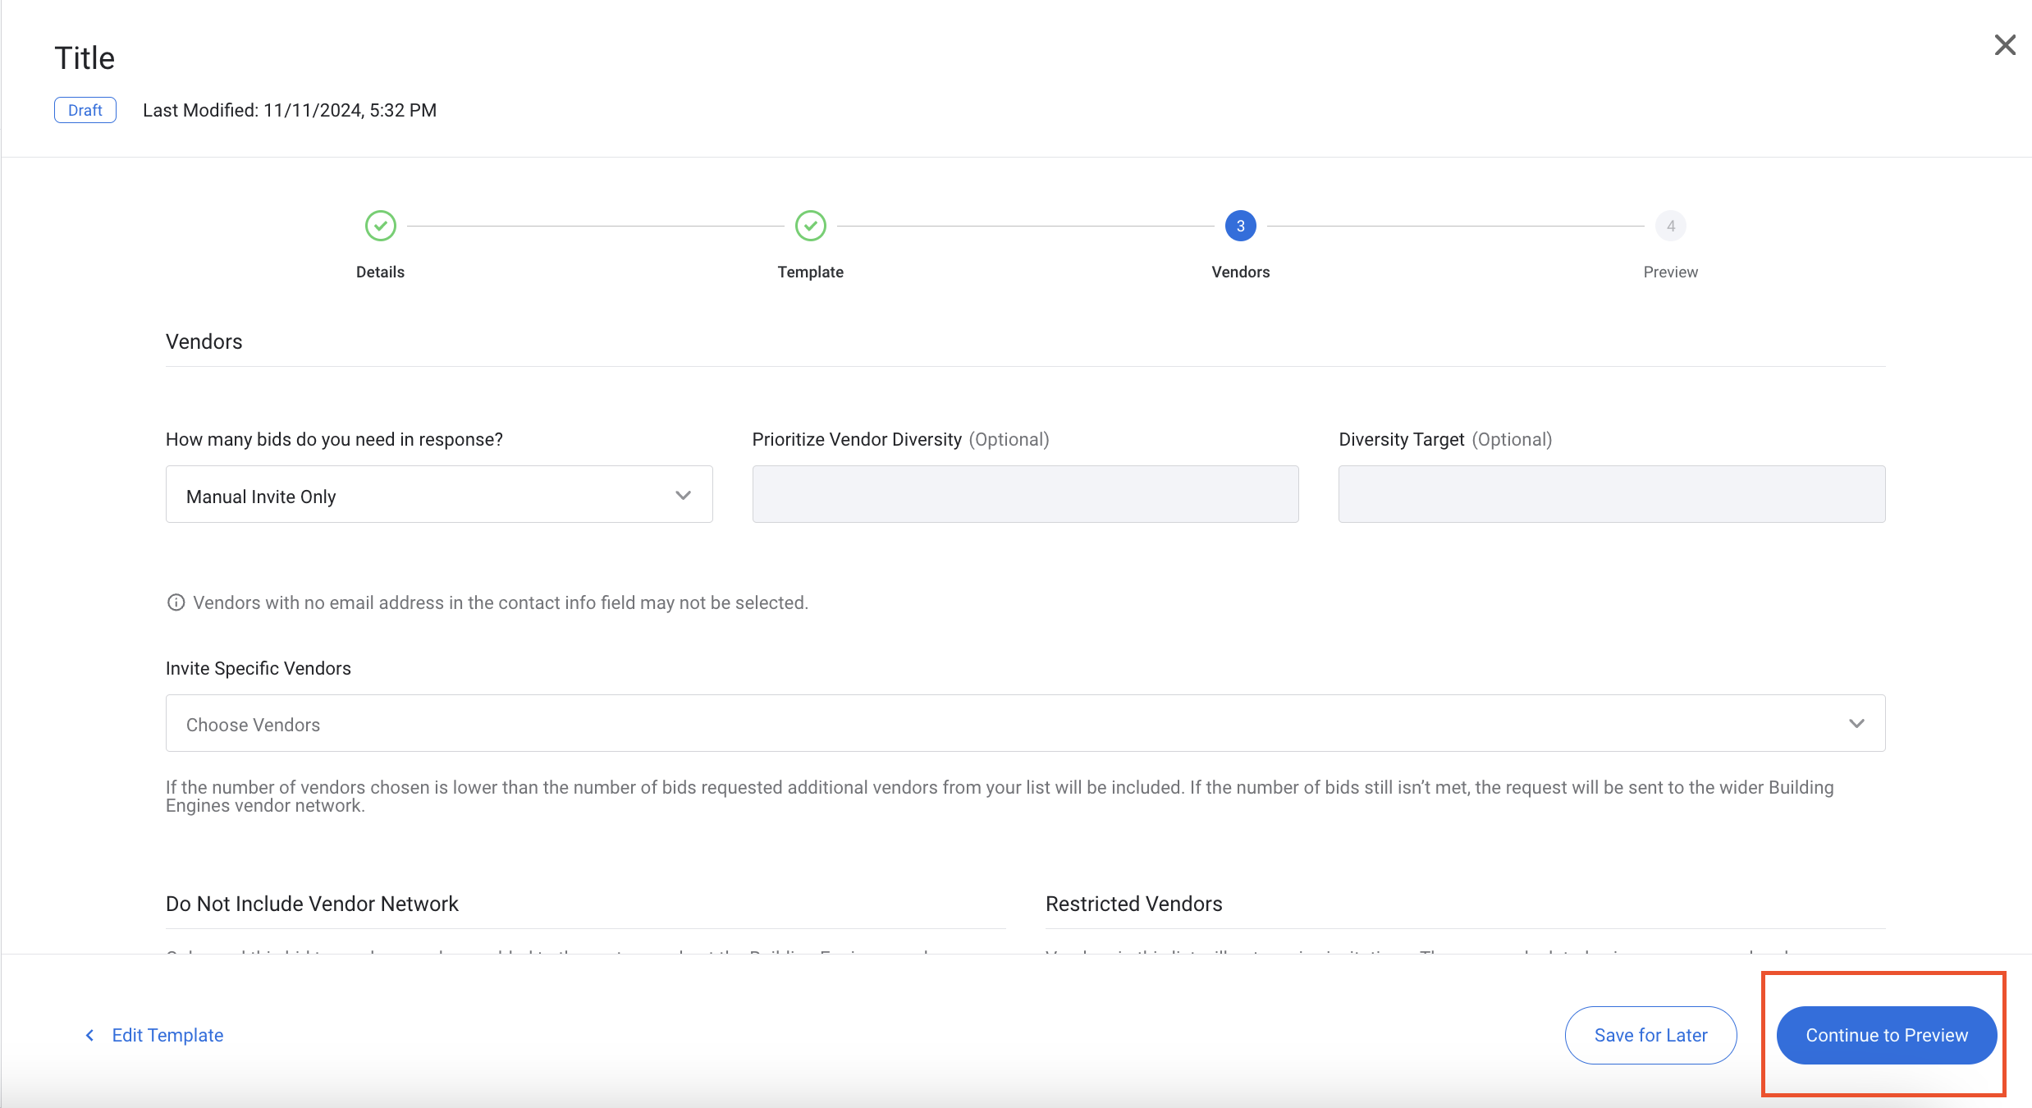Click the info icon beside email notice
The width and height of the screenshot is (2032, 1108).
176,602
